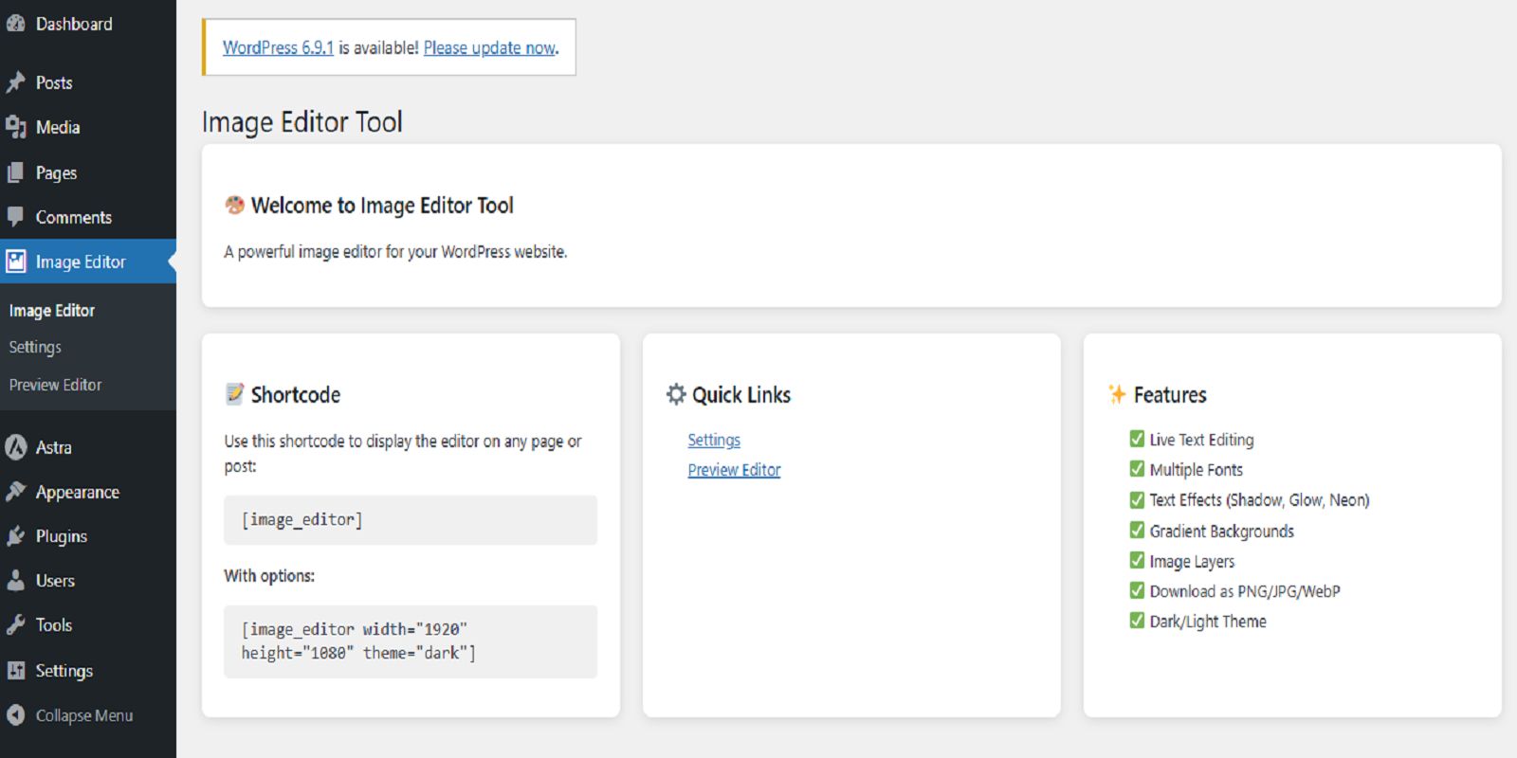Click the Plugins plug icon
This screenshot has width=1517, height=758.
tap(16, 536)
